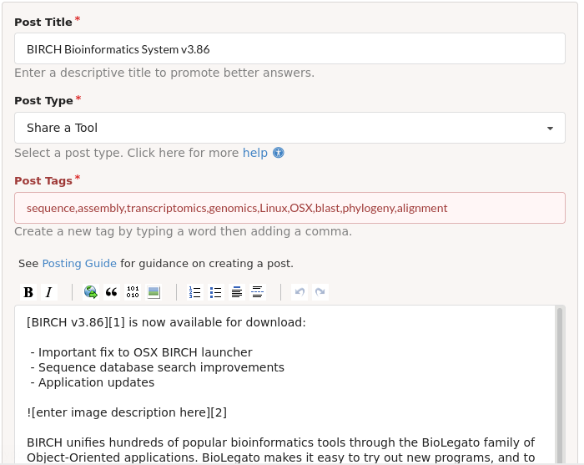Insert an image with the picture icon
Image resolution: width=584 pixels, height=465 pixels.
tap(154, 292)
